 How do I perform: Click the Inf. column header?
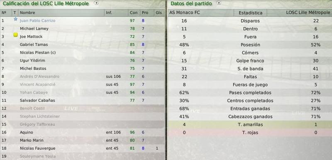tap(109, 13)
